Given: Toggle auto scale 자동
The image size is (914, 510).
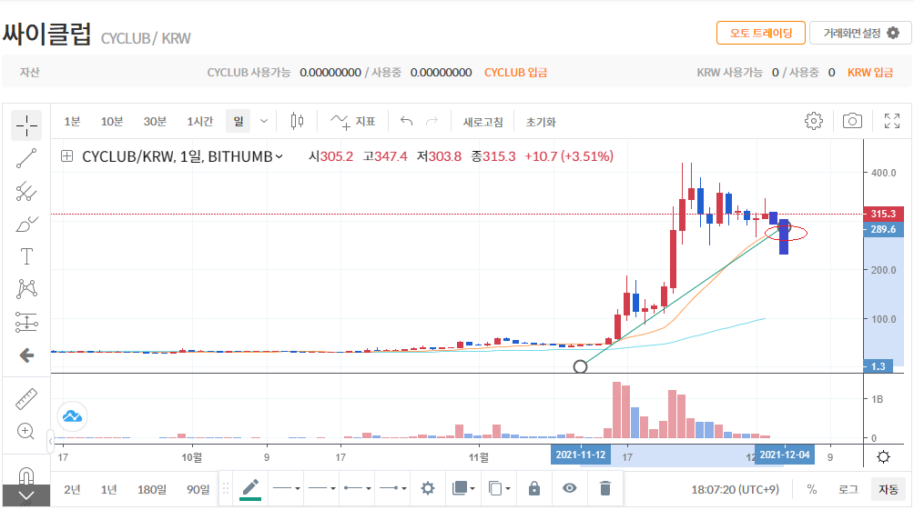Looking at the screenshot, I should [889, 489].
